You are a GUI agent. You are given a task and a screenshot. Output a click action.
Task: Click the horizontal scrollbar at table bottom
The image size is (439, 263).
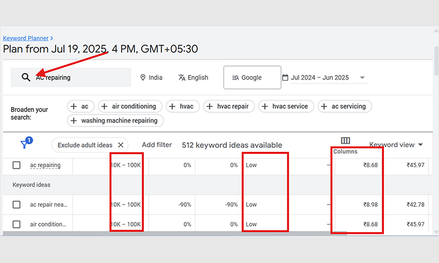coord(174,233)
